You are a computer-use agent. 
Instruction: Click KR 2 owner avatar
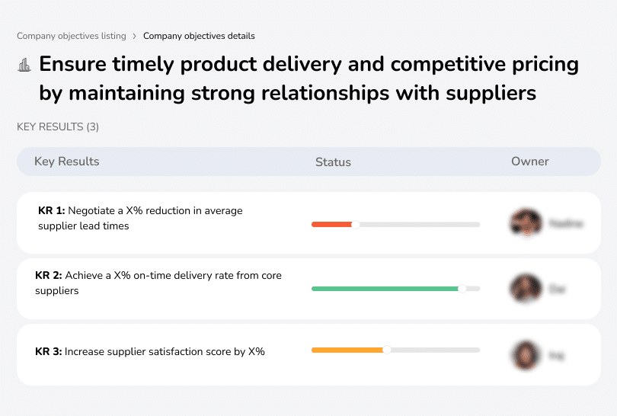tap(525, 289)
